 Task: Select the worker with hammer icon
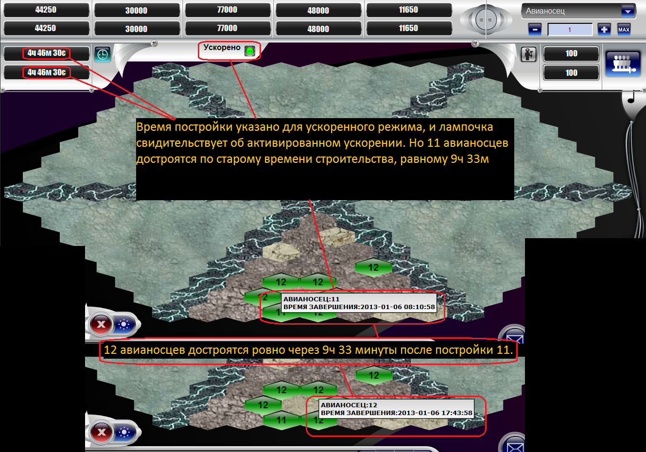(528, 54)
